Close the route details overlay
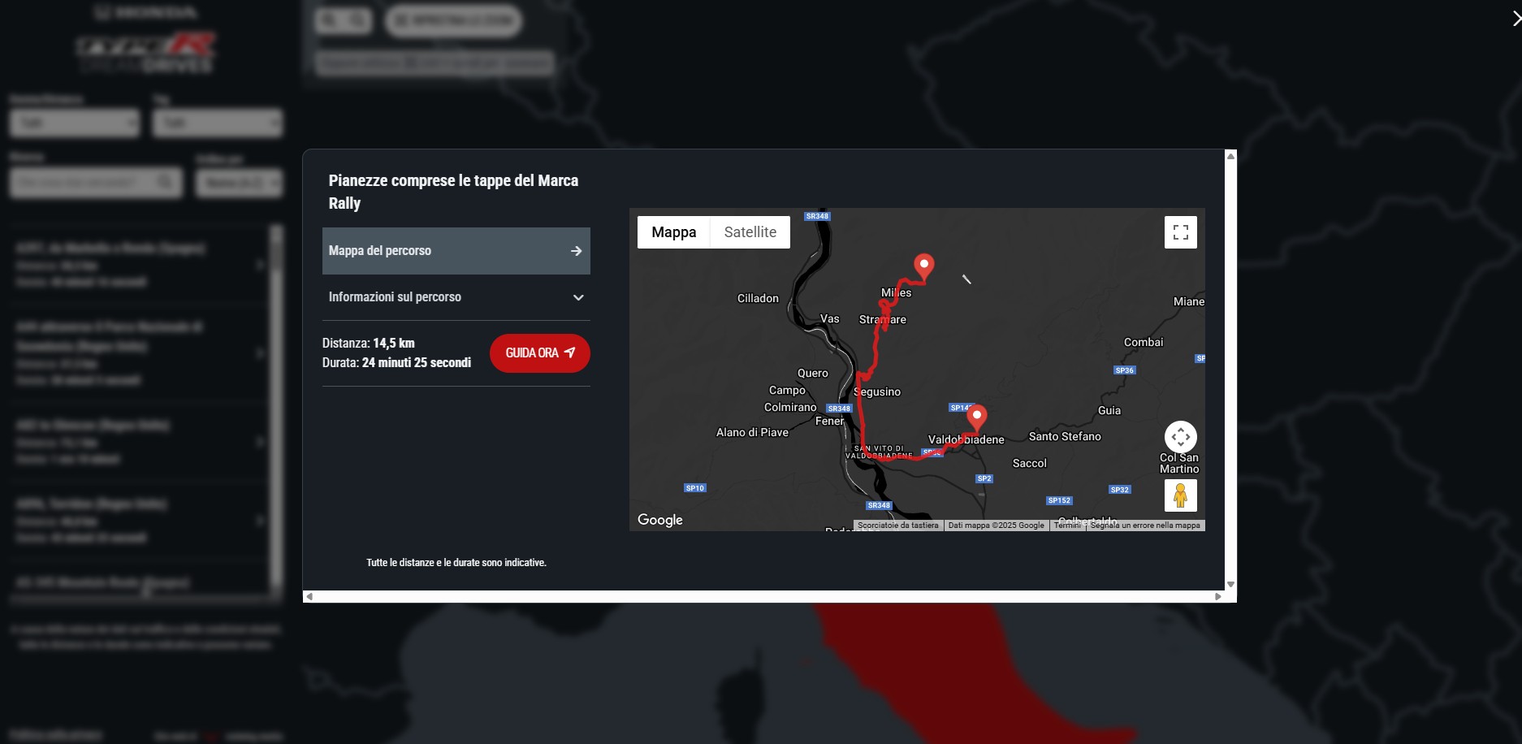The width and height of the screenshot is (1522, 744). (1515, 19)
